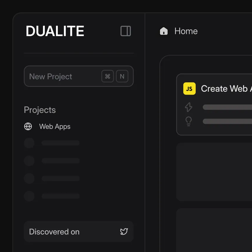Image resolution: width=252 pixels, height=252 pixels.
Task: Click the lightning bolt icon
Action: click(x=189, y=107)
